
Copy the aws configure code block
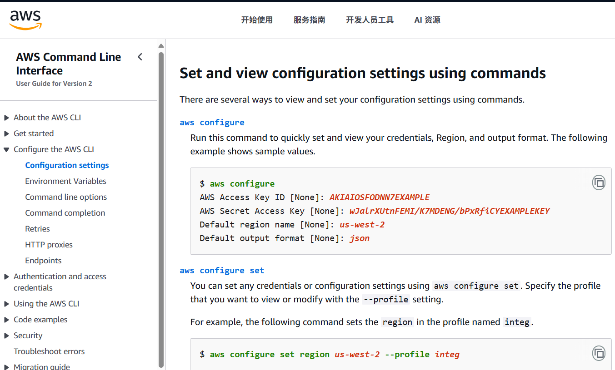point(599,183)
